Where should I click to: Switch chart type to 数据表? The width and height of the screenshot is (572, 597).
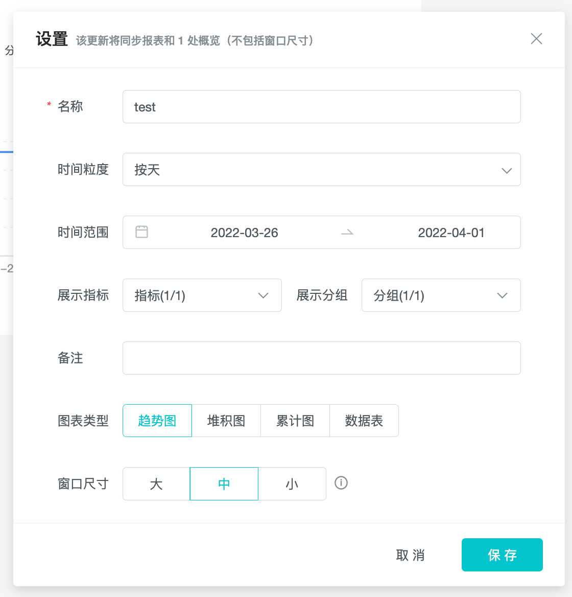(x=364, y=420)
